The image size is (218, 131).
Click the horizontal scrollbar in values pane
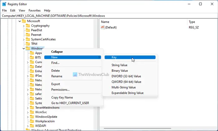(x=137, y=128)
